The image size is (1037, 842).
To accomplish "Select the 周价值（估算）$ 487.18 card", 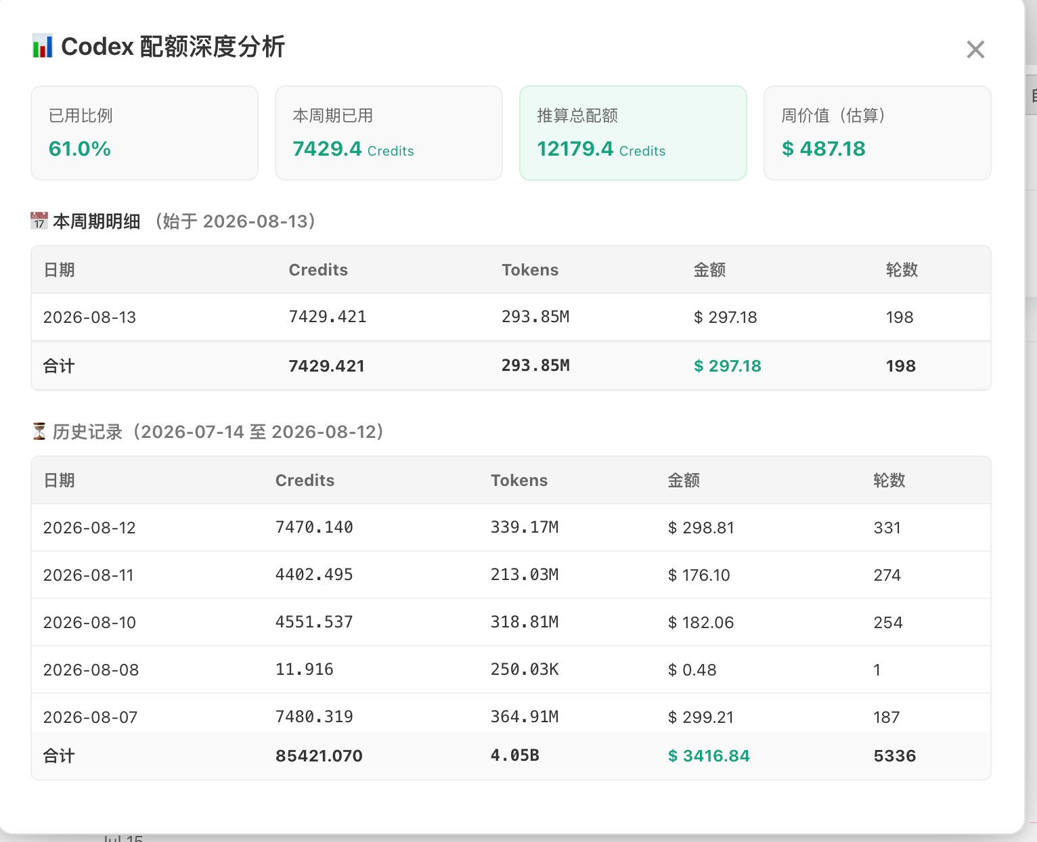I will (x=877, y=133).
